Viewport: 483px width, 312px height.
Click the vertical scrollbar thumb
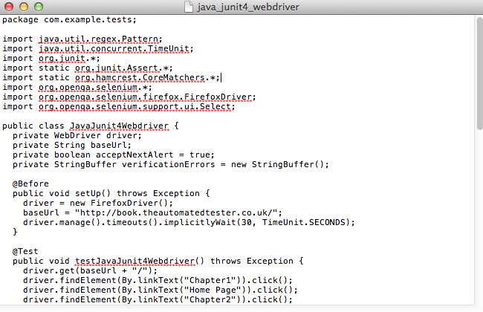[x=479, y=74]
